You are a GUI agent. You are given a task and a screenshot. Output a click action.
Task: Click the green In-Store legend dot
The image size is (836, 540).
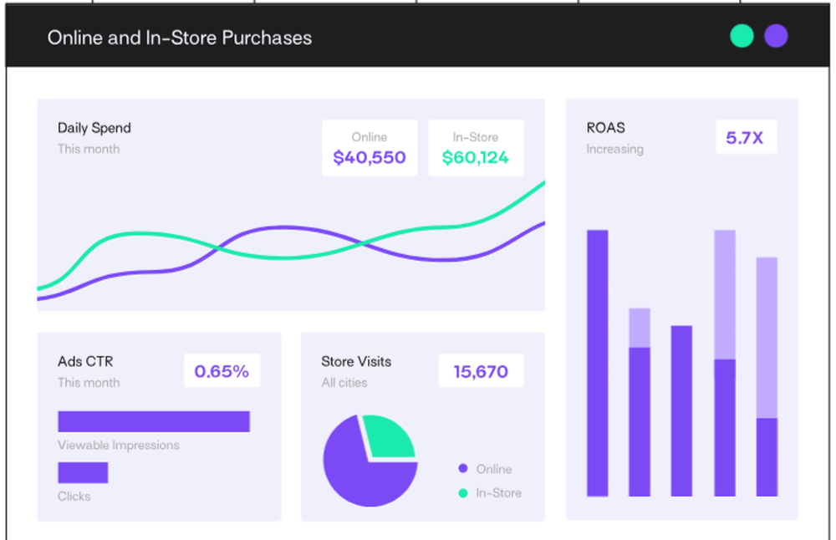pos(463,493)
